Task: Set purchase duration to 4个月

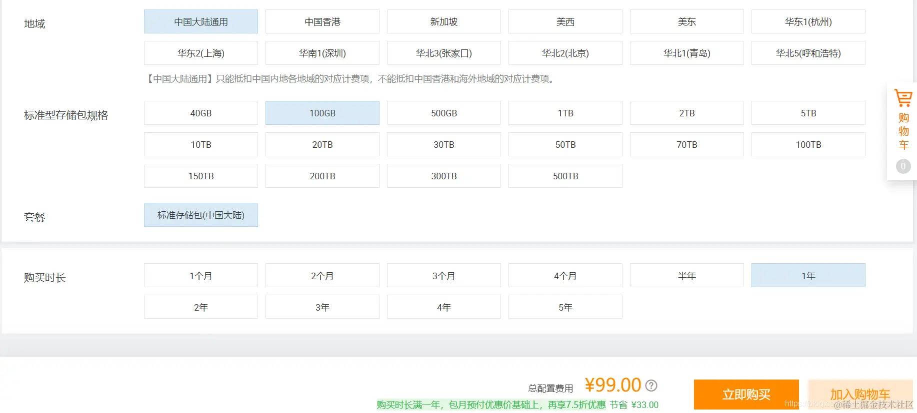Action: tap(565, 275)
